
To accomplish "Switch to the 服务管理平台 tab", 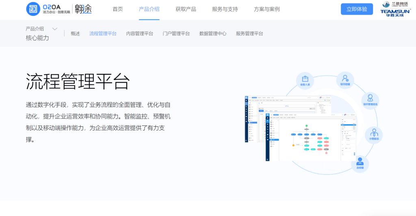I will 249,34.
